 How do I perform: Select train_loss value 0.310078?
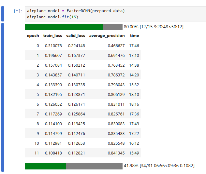53,46
